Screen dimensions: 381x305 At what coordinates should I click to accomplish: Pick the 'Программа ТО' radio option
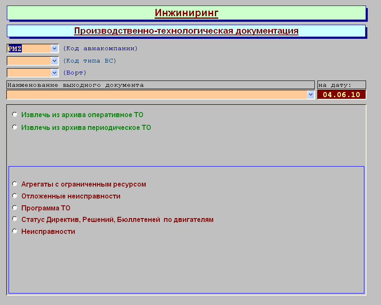coord(15,208)
